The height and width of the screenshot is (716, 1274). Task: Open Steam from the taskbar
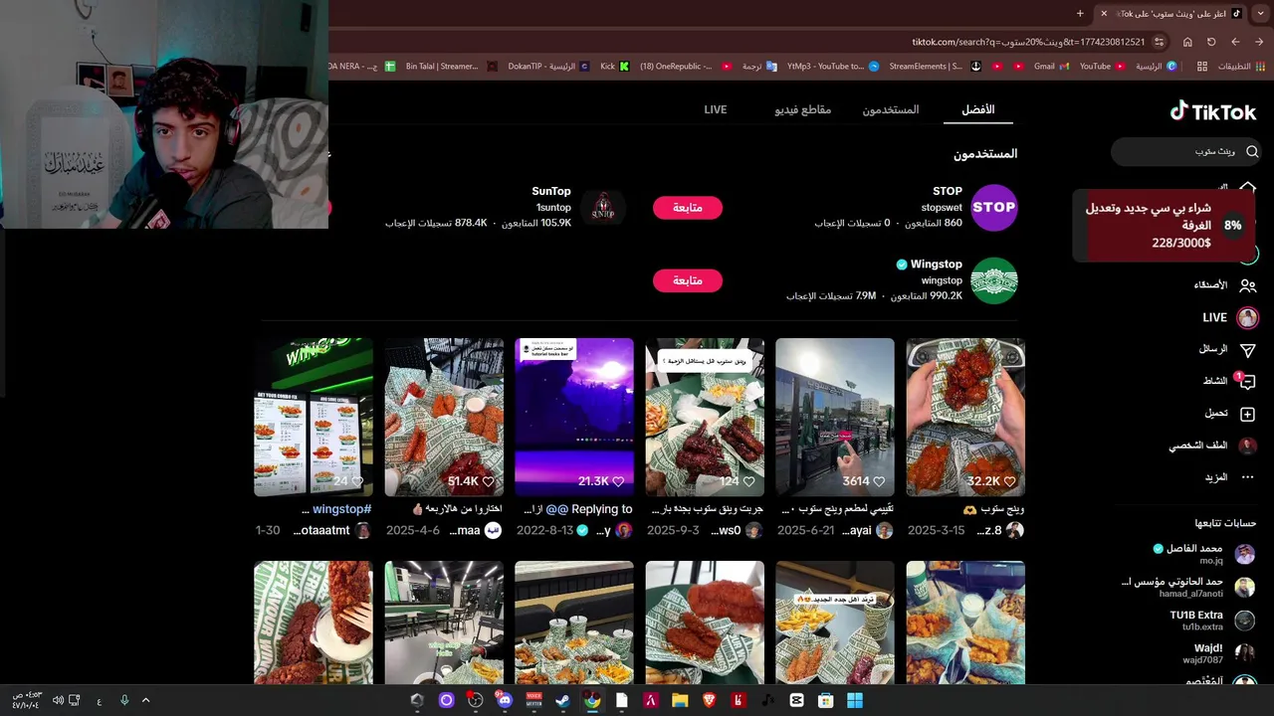click(x=563, y=700)
